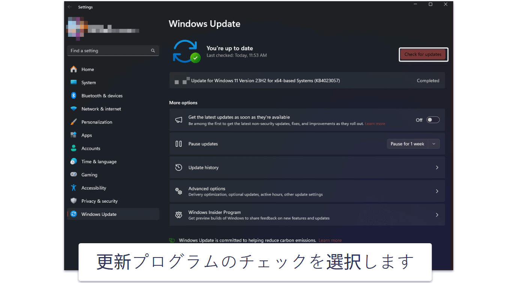Open the System settings page
The width and height of the screenshot is (510, 283).
(x=113, y=83)
